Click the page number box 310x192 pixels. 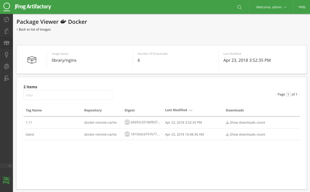coord(288,94)
